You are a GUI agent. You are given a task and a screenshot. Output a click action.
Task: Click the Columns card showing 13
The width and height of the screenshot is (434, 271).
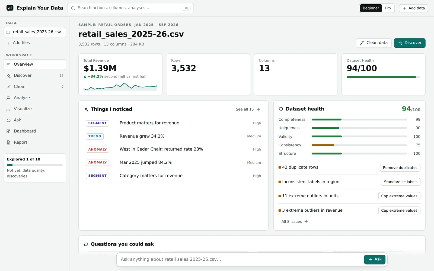pyautogui.click(x=296, y=74)
